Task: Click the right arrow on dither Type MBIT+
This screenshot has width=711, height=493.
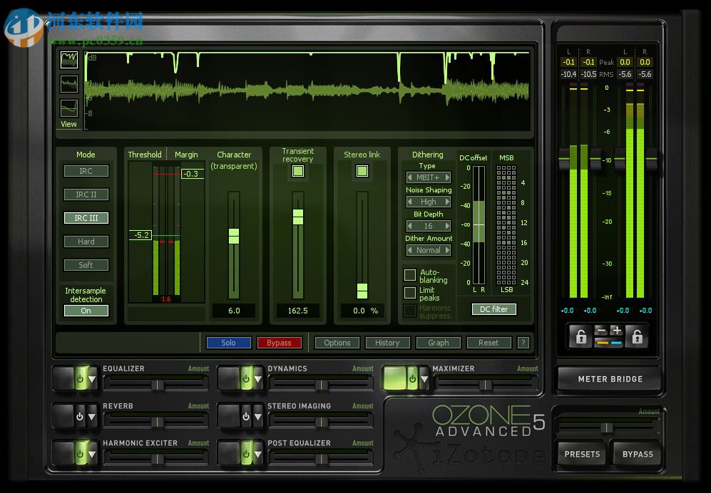Action: click(x=447, y=177)
